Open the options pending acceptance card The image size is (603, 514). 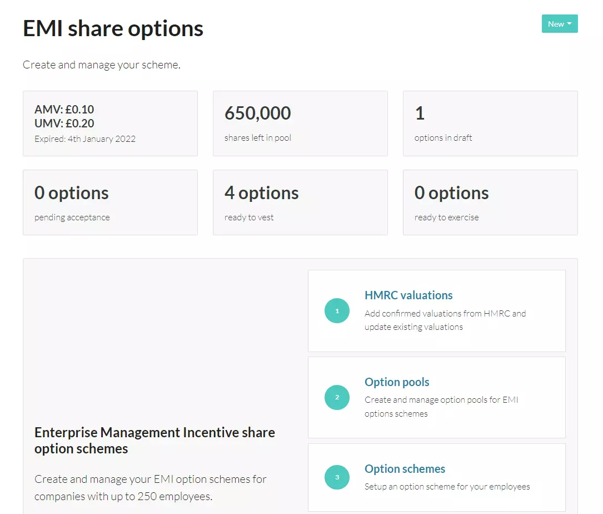[111, 202]
